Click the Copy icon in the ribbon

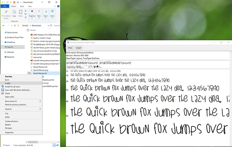pos(14,12)
